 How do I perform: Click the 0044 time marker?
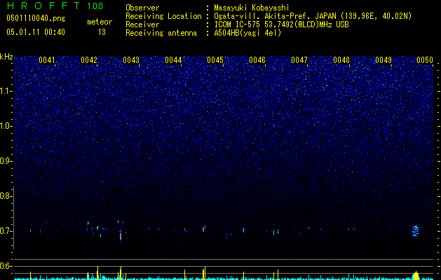pos(173,60)
